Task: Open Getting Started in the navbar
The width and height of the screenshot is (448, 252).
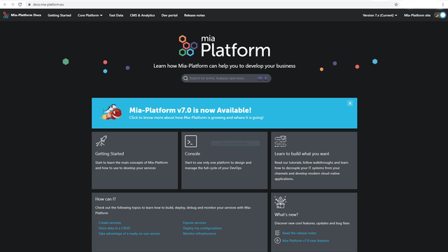Action: tap(59, 15)
